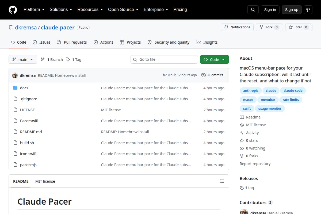Click the tag icon under Releases
The width and height of the screenshot is (321, 214).
tap(242, 188)
